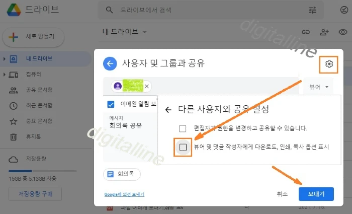Click the 저장용량 구매 button

point(35,194)
